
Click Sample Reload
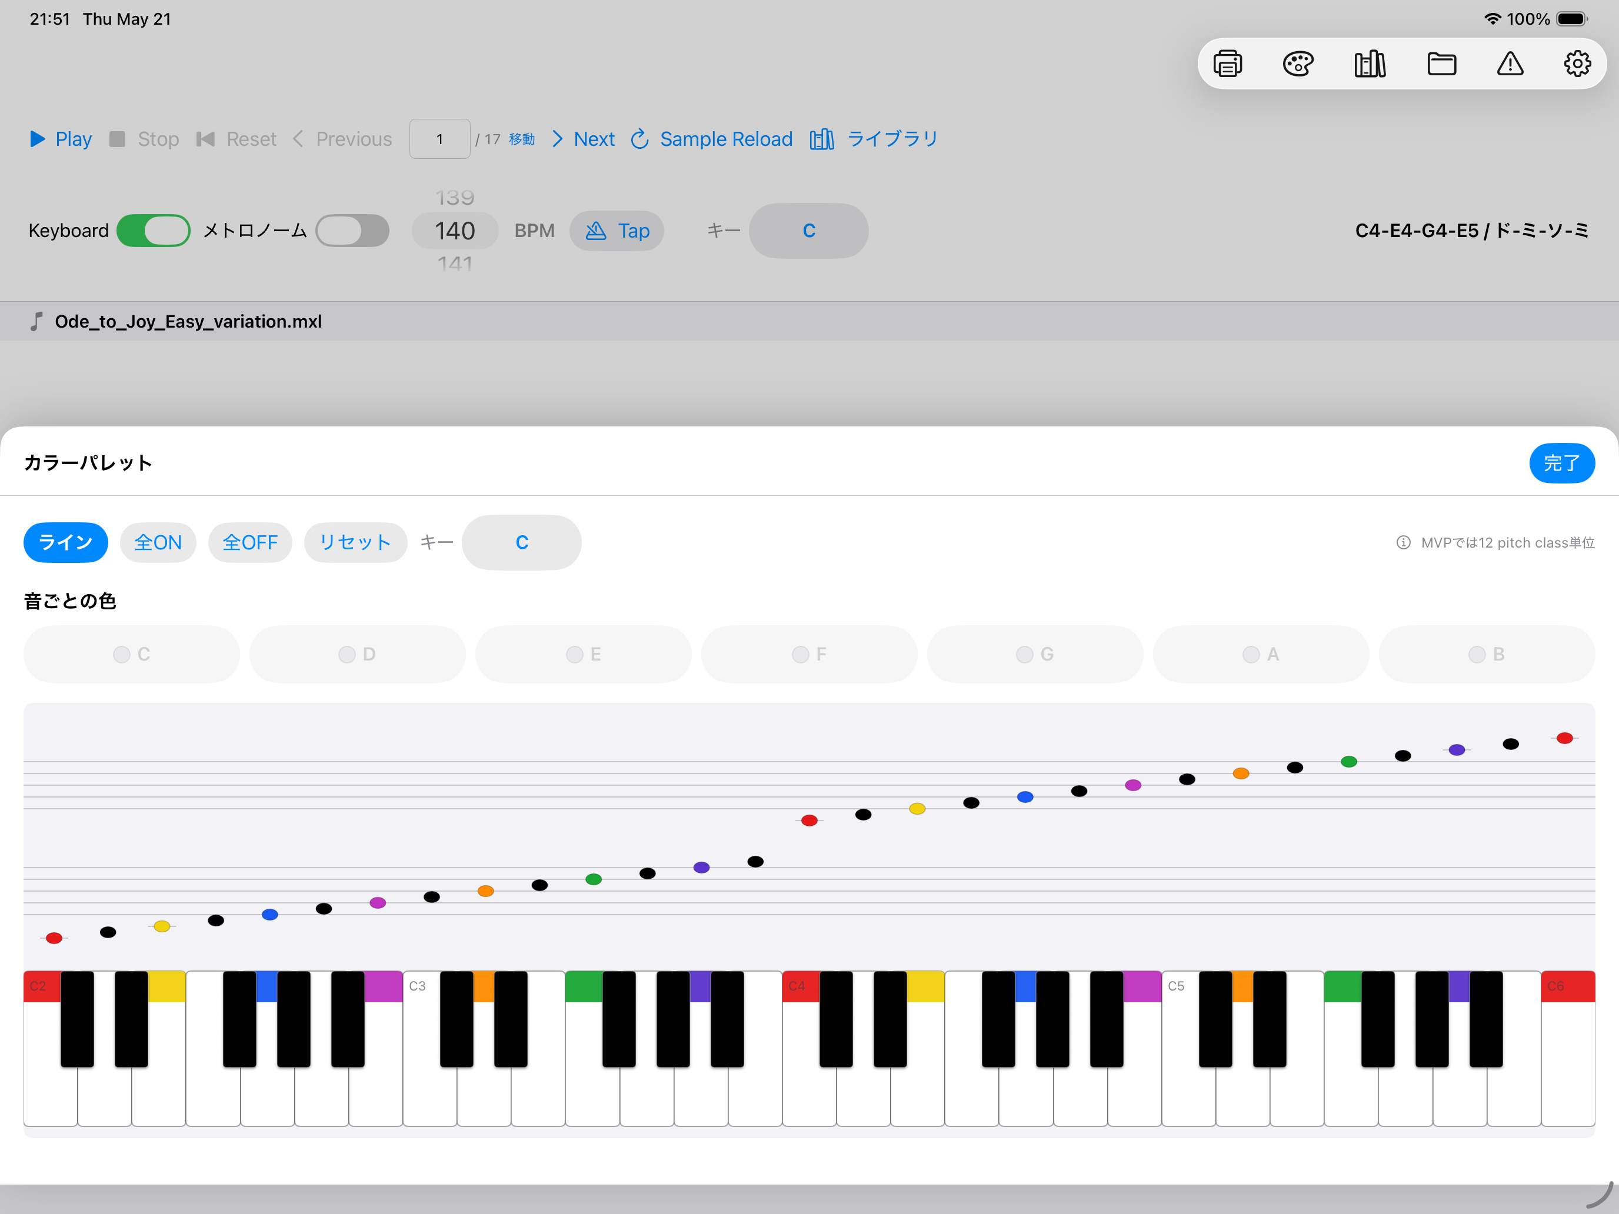coord(711,139)
